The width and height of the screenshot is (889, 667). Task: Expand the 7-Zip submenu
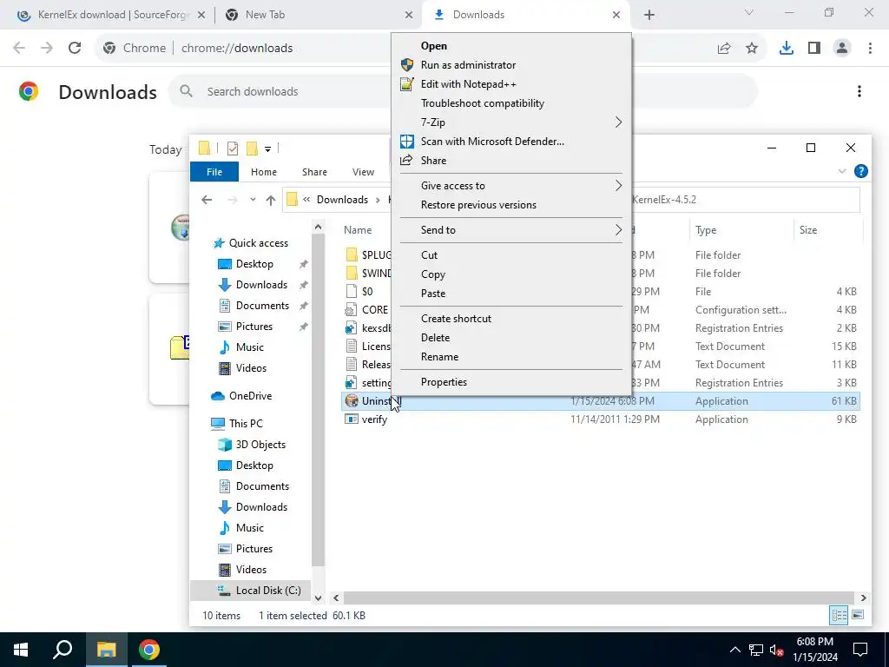(511, 122)
